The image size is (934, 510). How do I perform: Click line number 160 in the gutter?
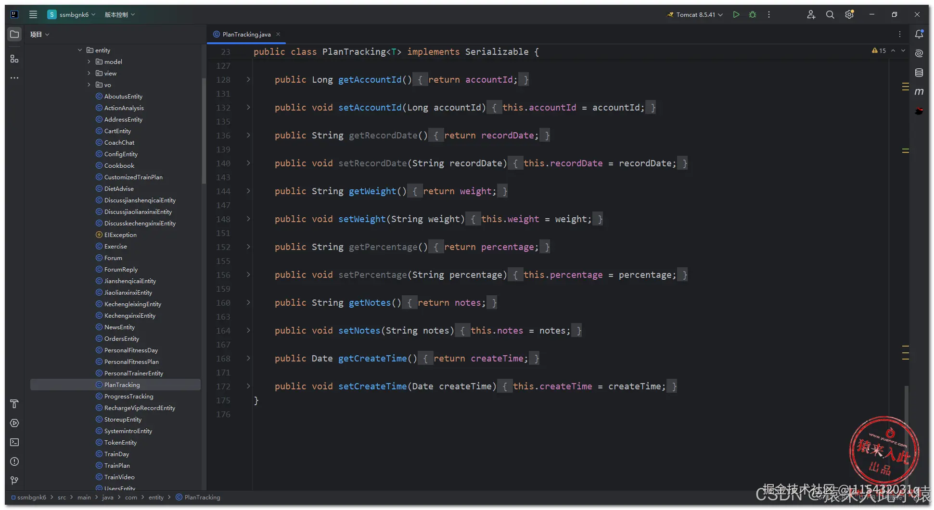point(223,302)
